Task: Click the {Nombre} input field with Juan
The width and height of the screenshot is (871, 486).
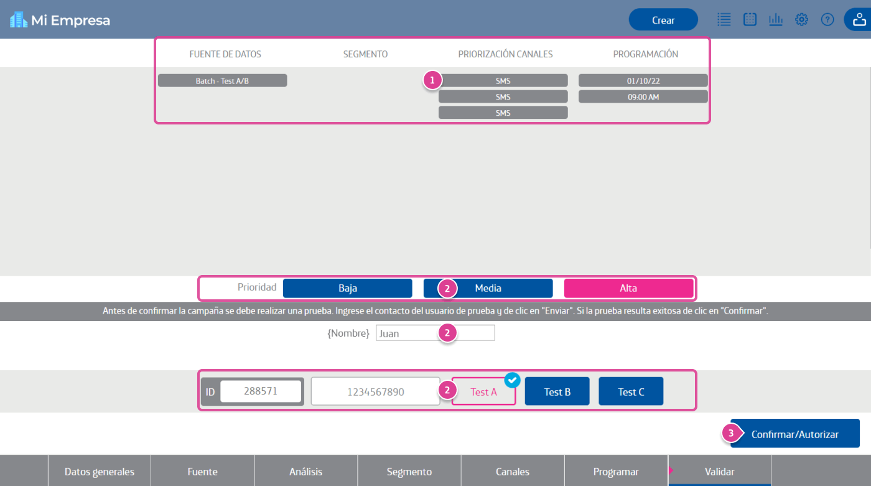Action: (x=435, y=333)
